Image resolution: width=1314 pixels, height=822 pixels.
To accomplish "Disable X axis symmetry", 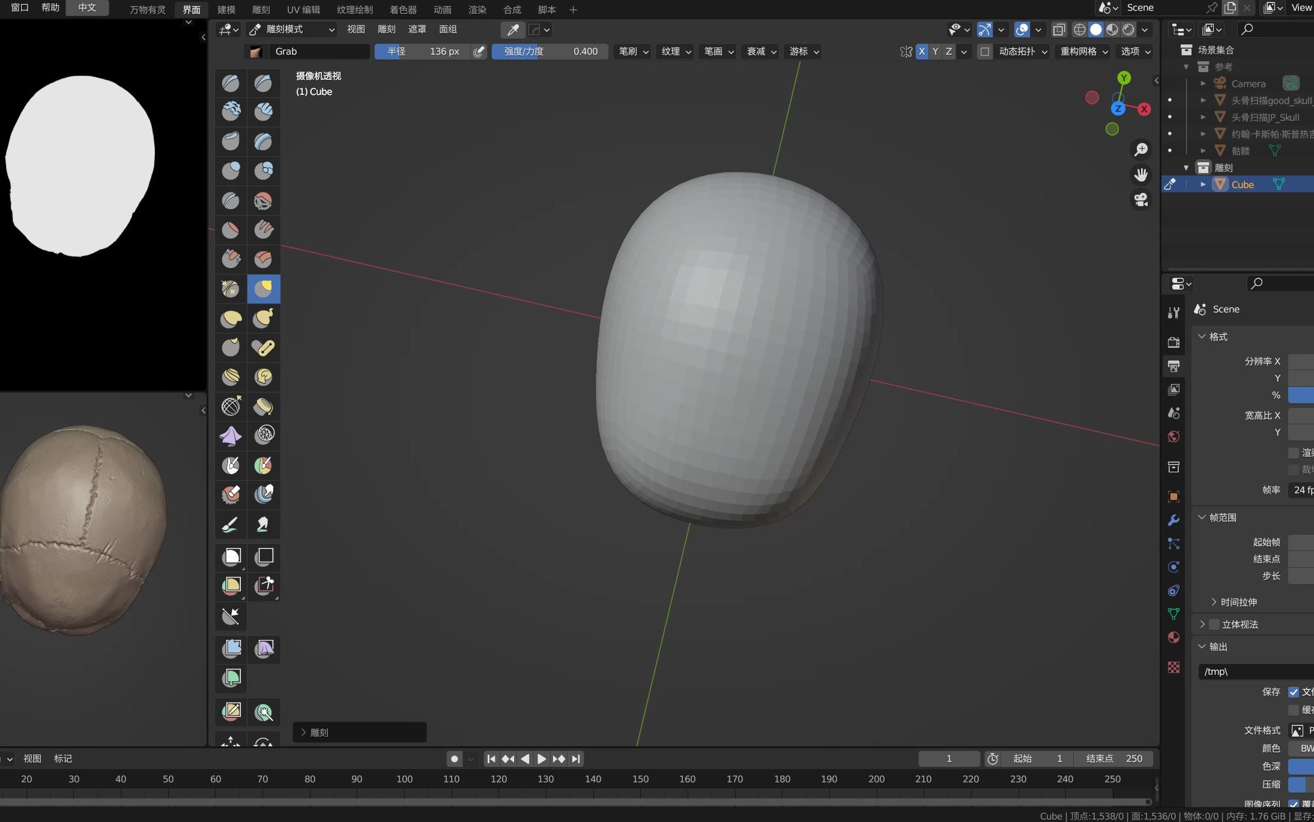I will 922,52.
